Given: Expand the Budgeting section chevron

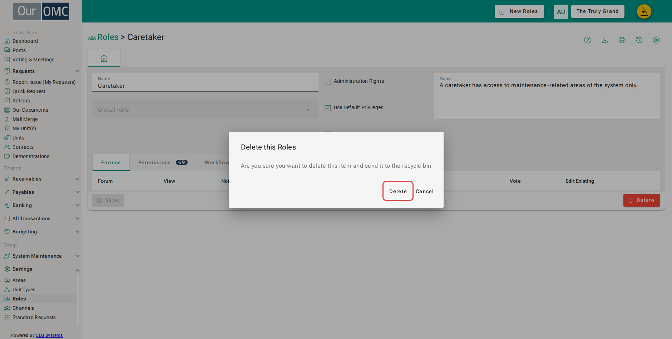Looking at the screenshot, I should click(x=78, y=232).
